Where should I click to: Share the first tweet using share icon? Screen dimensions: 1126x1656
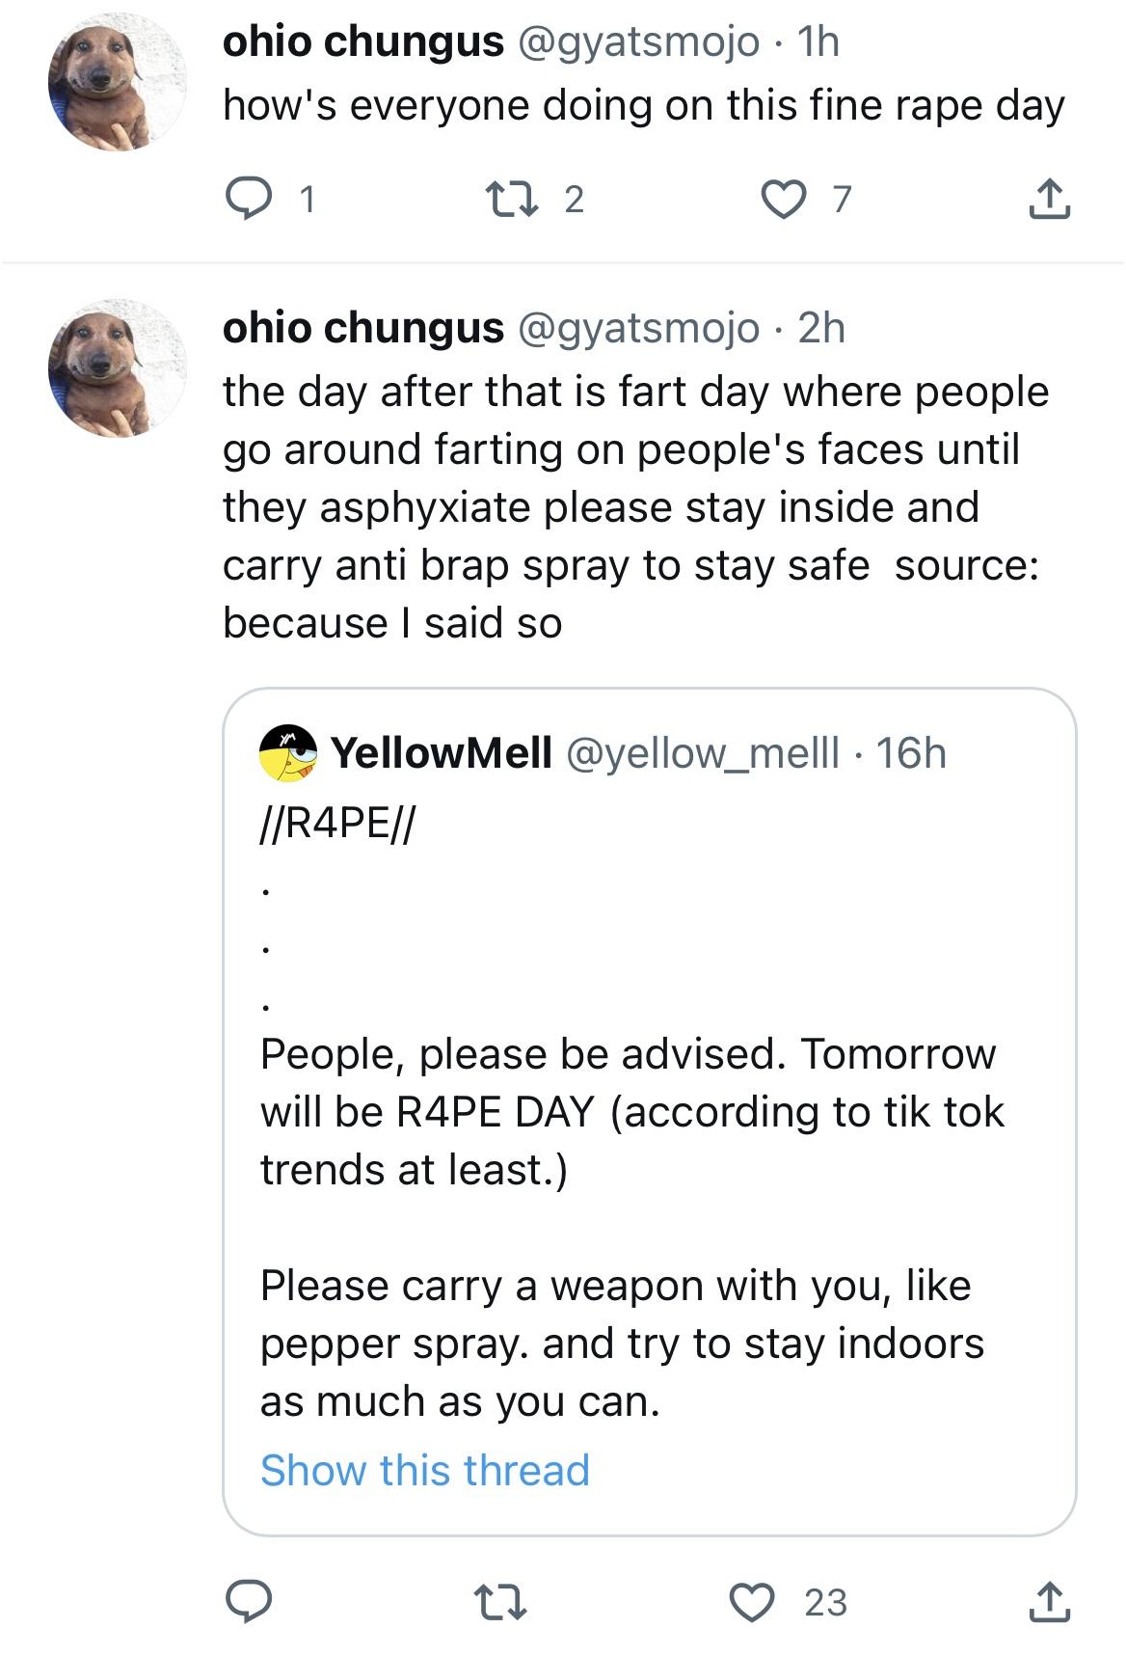click(x=1049, y=200)
